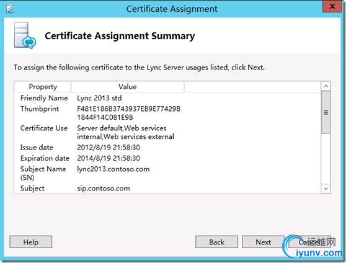Image resolution: width=346 pixels, height=263 pixels.
Task: Cancel the certificate assignment wizard
Action: (309, 242)
